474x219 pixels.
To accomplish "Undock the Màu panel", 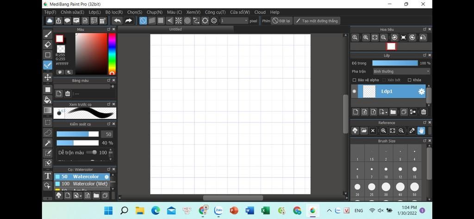I will pyautogui.click(x=109, y=29).
